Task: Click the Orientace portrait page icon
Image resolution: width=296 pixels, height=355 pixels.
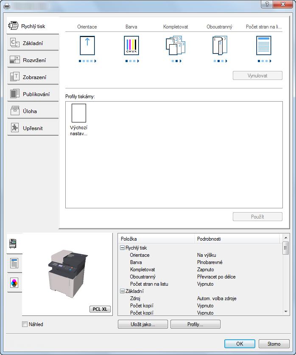Action: 87,45
